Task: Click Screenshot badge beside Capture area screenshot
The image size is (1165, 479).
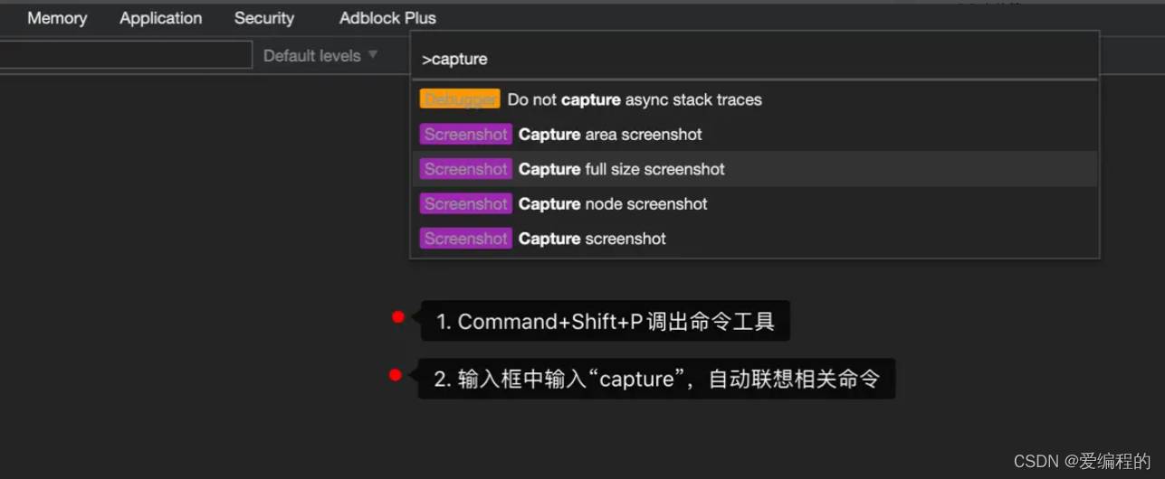Action: pyautogui.click(x=465, y=135)
